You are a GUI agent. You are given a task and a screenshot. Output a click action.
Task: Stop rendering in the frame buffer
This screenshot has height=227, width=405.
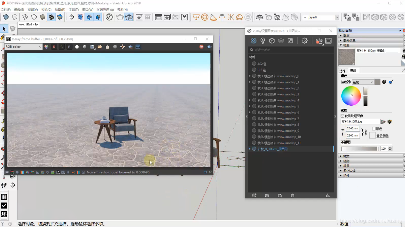(201, 47)
